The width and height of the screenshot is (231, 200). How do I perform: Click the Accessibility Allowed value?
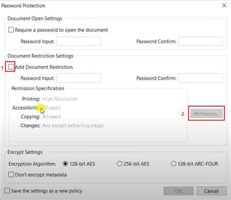51,108
